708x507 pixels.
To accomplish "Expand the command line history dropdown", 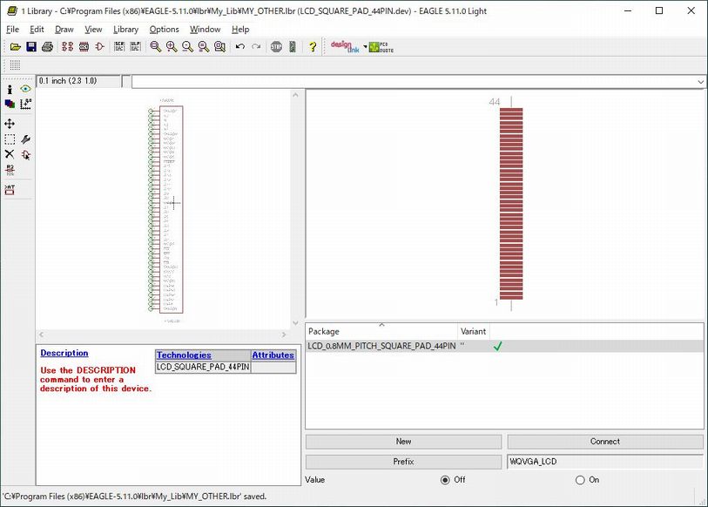I will click(x=700, y=82).
